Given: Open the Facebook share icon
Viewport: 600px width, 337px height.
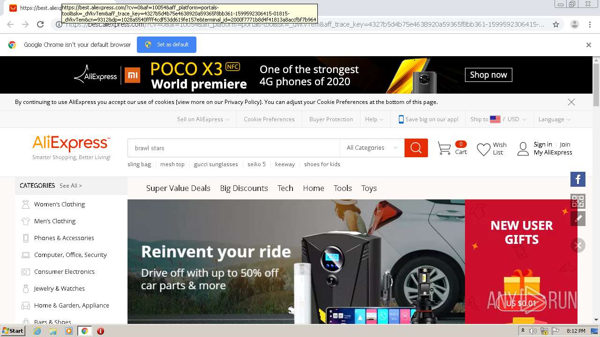Looking at the screenshot, I should [x=578, y=179].
